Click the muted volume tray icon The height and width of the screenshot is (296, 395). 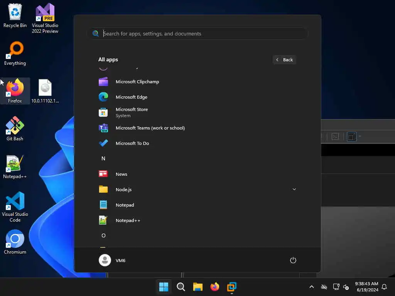[346, 287]
